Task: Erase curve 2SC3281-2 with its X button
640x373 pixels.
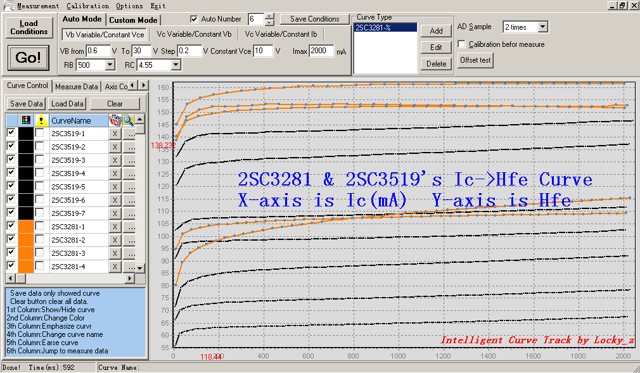Action: pyautogui.click(x=115, y=240)
